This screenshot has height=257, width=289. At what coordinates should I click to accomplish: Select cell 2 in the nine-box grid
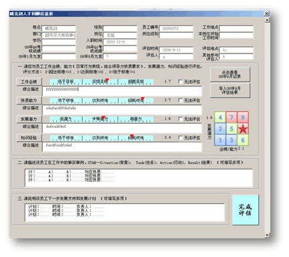coord(220,128)
